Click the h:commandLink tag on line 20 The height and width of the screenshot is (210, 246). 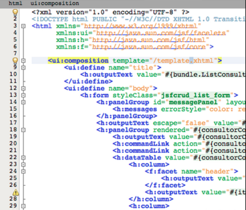tap(141, 143)
